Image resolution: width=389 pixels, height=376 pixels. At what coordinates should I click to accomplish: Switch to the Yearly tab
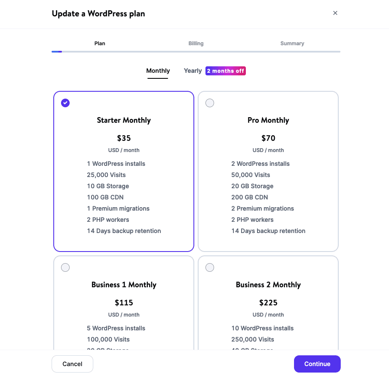pos(192,71)
